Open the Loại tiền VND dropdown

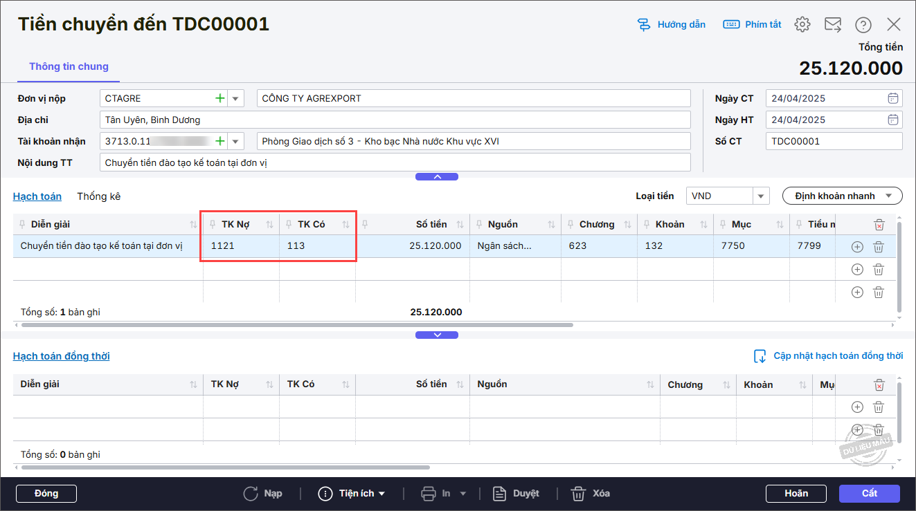click(761, 196)
